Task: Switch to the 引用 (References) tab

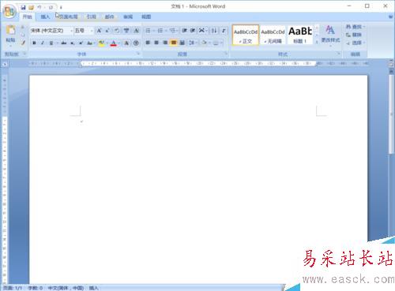Action: tap(91, 17)
